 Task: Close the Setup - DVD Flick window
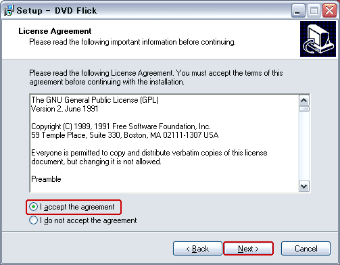329,11
